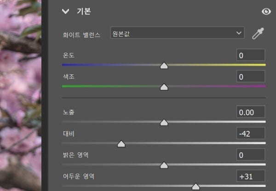Click the 어두운 영역 slider handle
The height and width of the screenshot is (191, 276).
[195, 186]
